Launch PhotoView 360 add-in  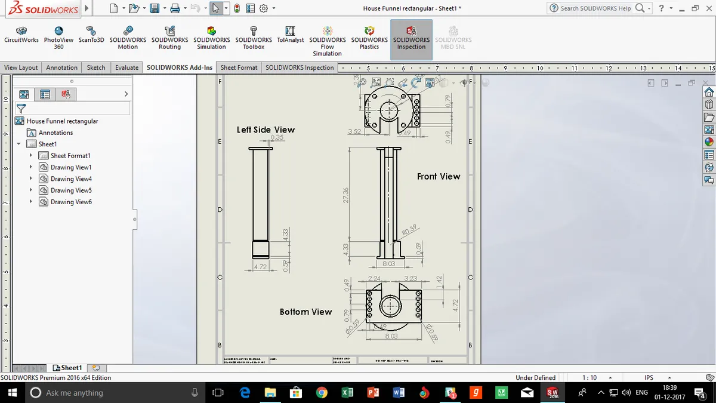[x=58, y=37]
